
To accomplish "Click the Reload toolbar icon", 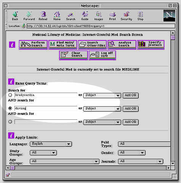I will [x=43, y=16].
